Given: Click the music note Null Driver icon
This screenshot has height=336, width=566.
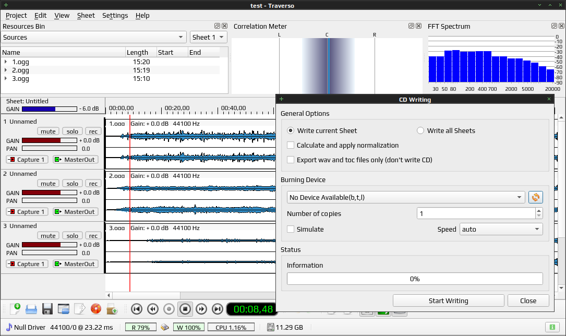Looking at the screenshot, I should [9, 327].
